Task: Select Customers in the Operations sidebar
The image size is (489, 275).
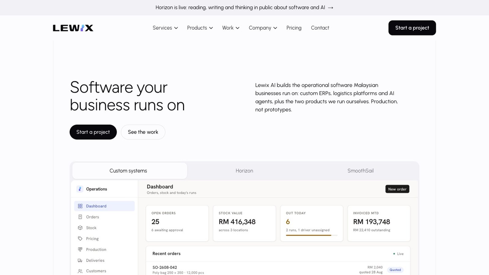Action: pyautogui.click(x=104, y=271)
